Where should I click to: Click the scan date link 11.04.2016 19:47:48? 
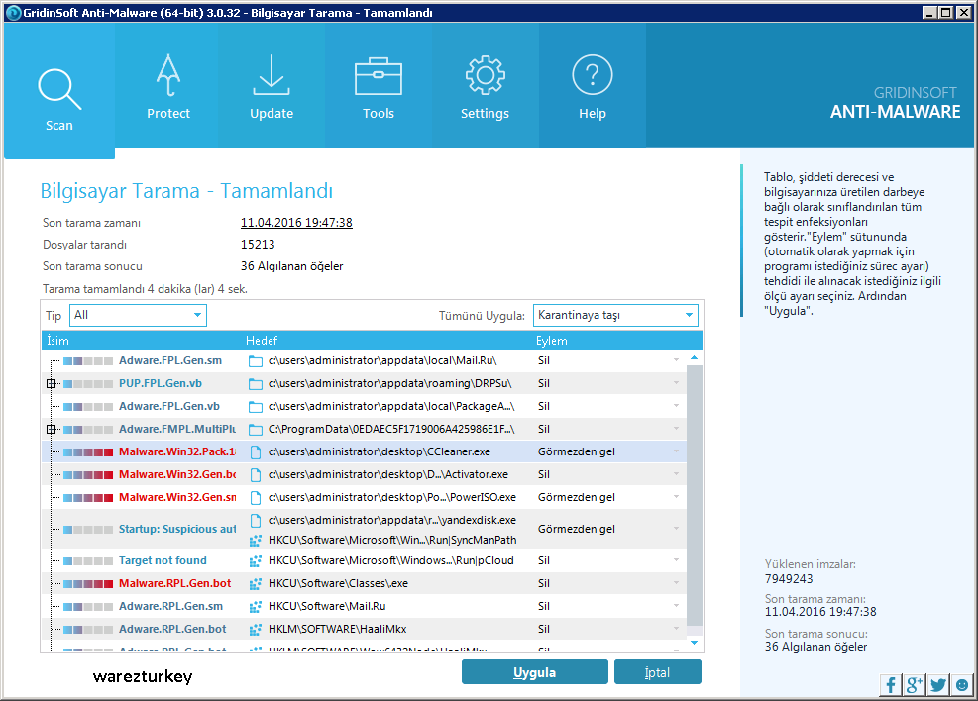295,222
